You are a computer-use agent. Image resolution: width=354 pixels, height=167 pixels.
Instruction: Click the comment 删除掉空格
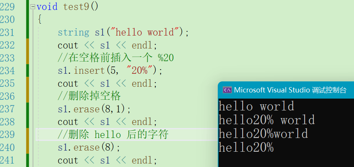point(90,96)
